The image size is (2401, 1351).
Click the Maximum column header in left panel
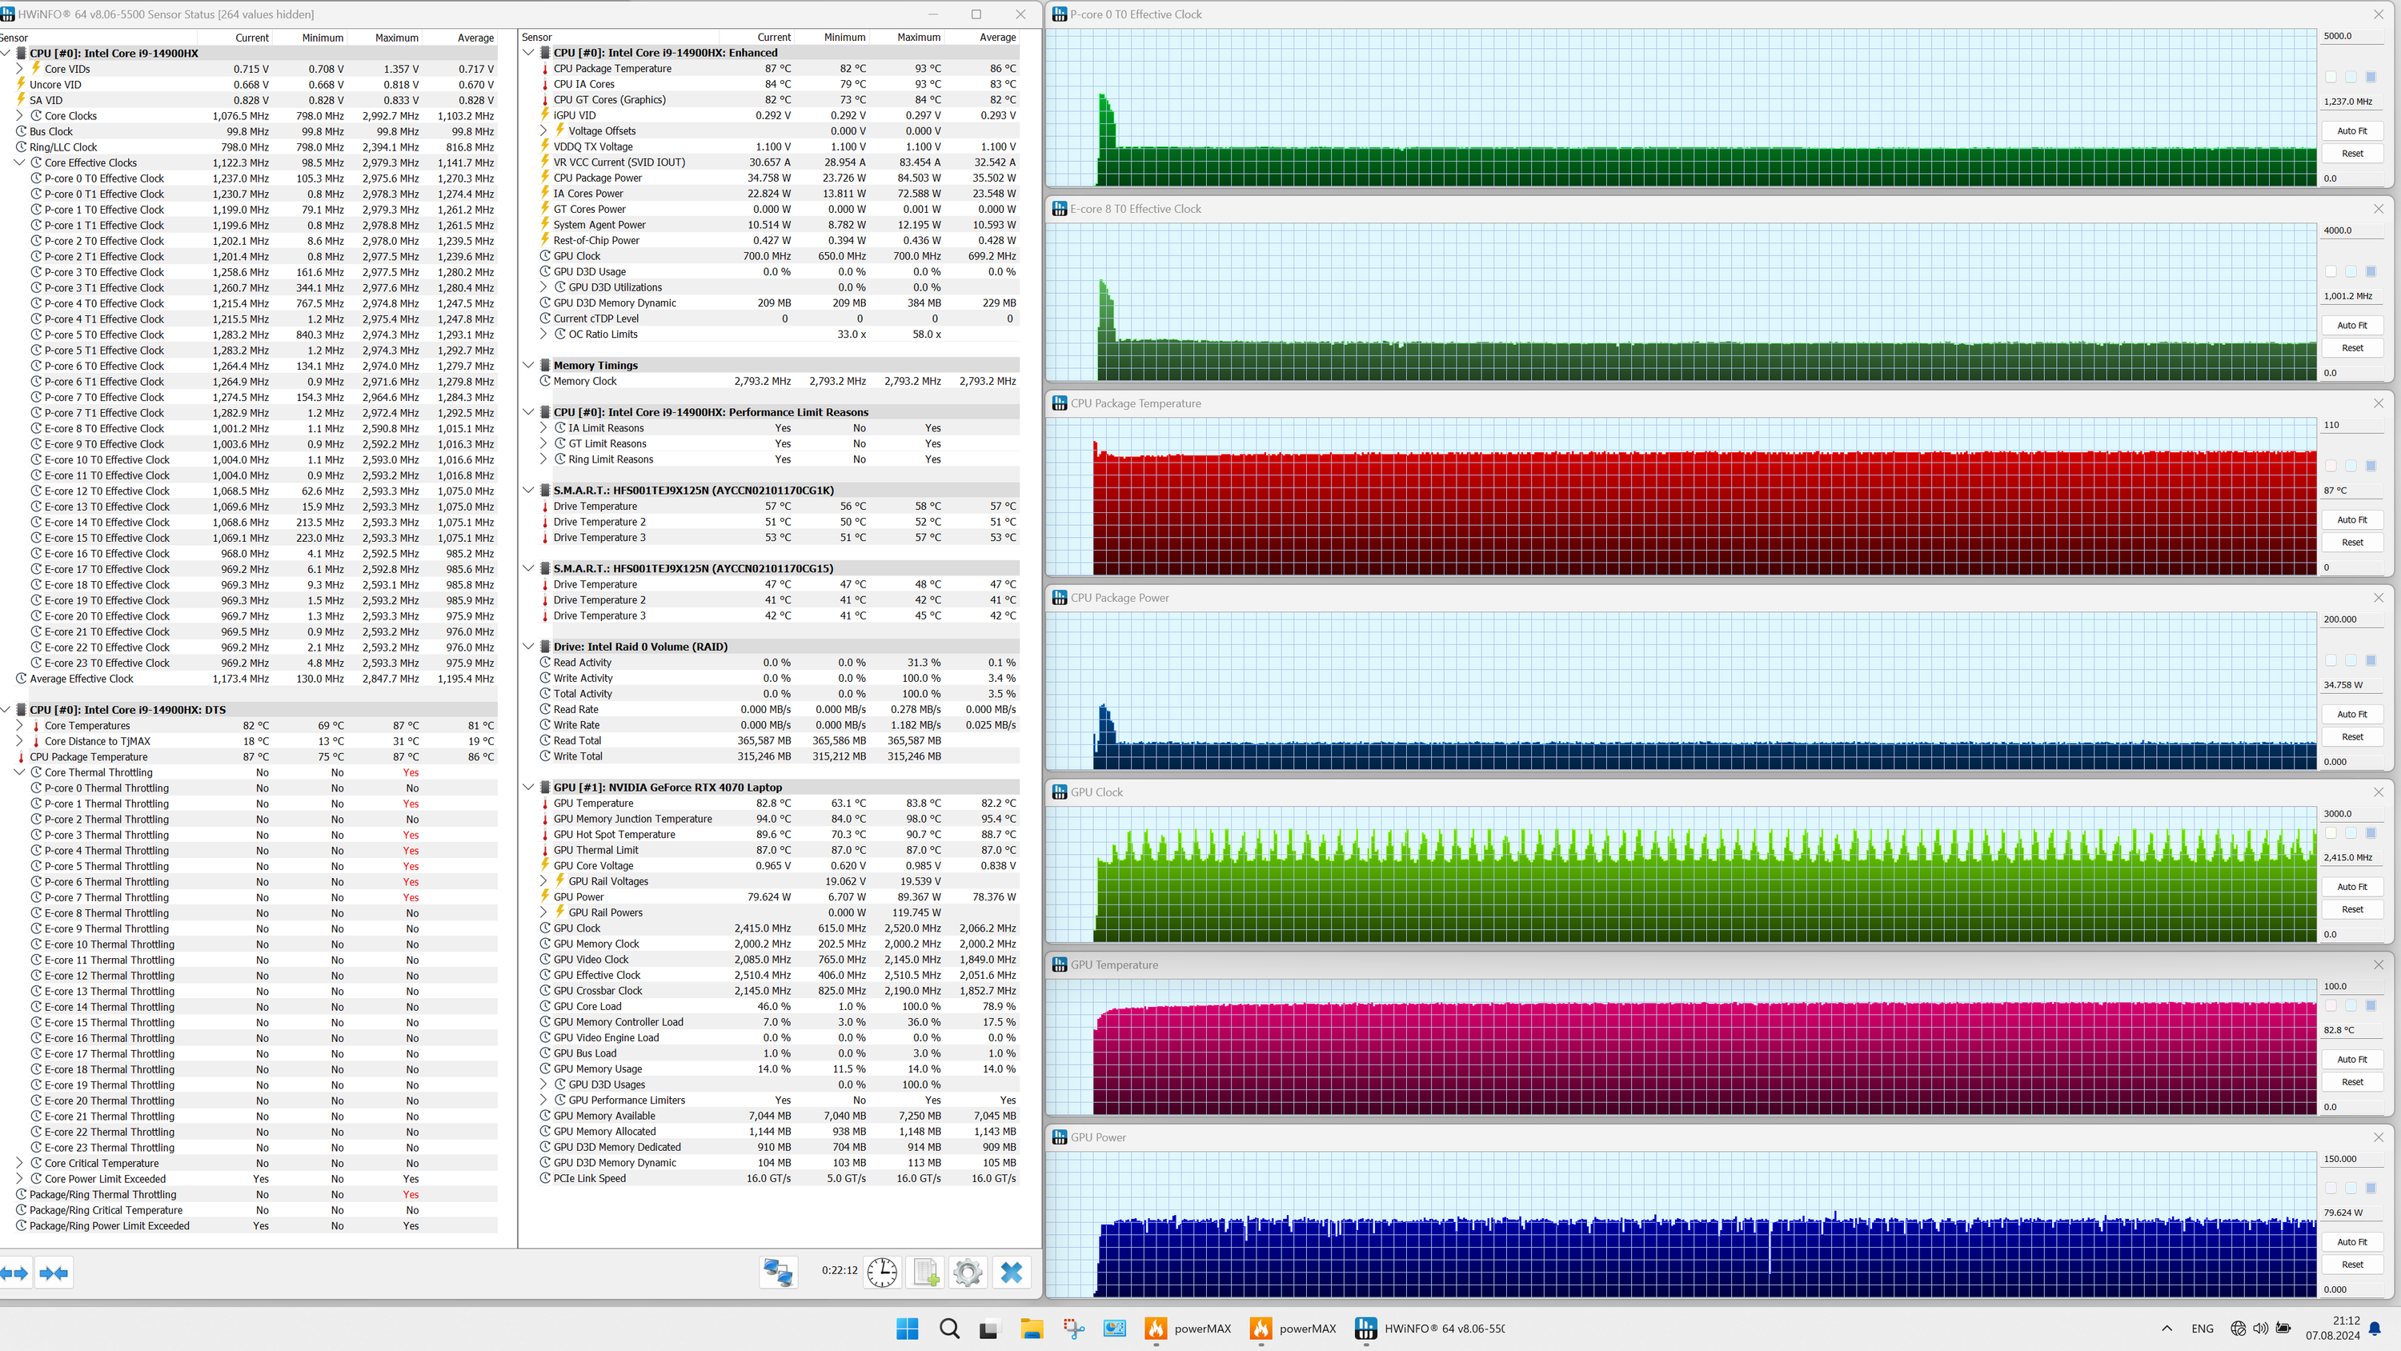396,38
